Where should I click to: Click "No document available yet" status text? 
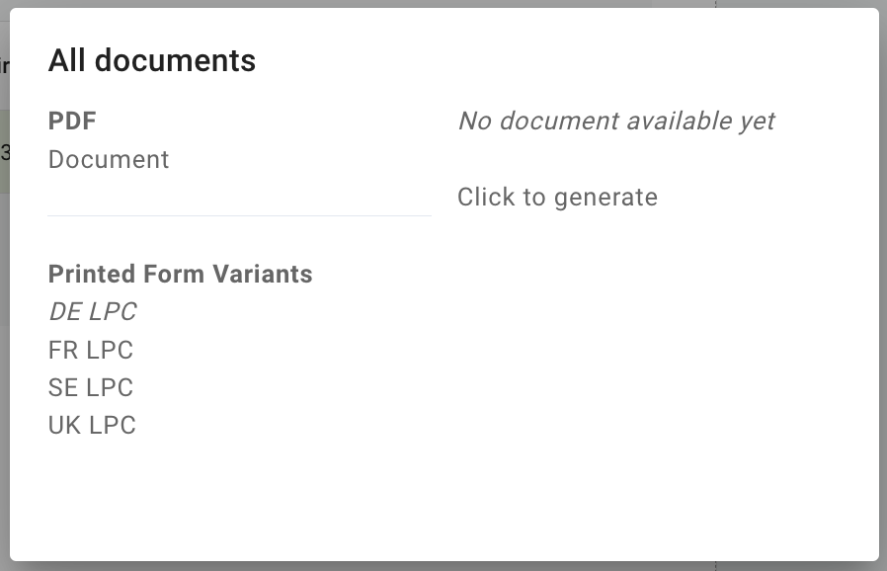pyautogui.click(x=616, y=122)
